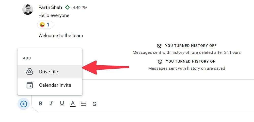Click "Messages sent with history on are saved"
This screenshot has width=254, height=122.
tap(187, 68)
